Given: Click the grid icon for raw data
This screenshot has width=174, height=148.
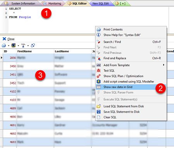Looking at the screenshot, I should [99, 87].
